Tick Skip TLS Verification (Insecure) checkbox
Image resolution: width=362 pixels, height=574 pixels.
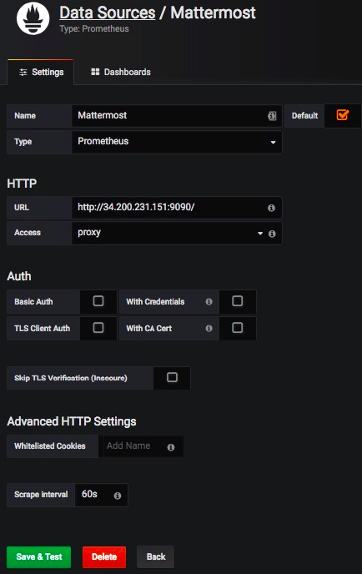172,377
